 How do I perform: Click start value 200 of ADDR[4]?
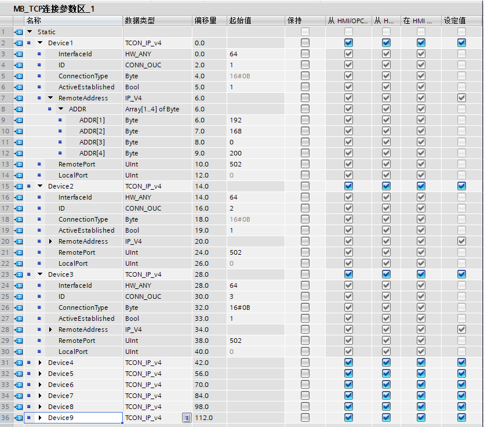[235, 153]
